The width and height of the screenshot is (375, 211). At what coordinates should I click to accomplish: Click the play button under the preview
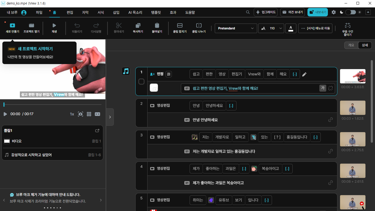(5, 114)
